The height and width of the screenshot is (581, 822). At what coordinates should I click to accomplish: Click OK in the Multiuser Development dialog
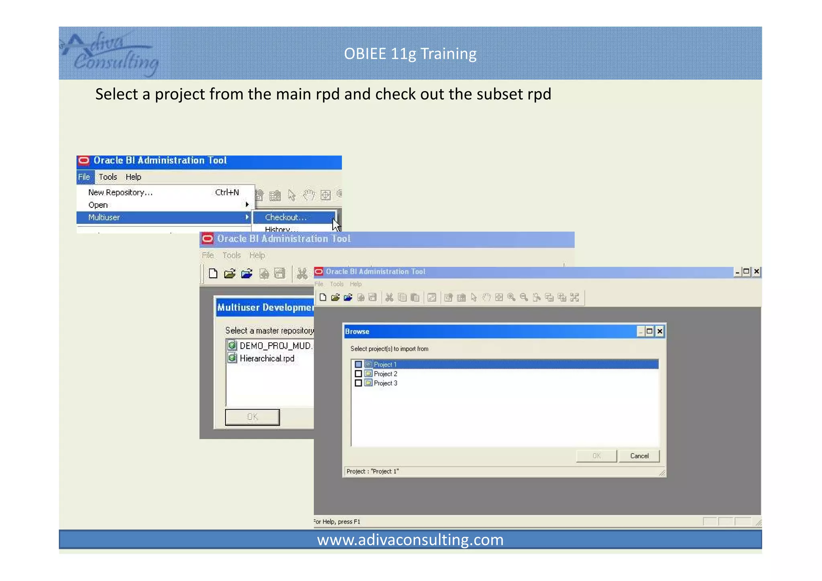tap(252, 417)
